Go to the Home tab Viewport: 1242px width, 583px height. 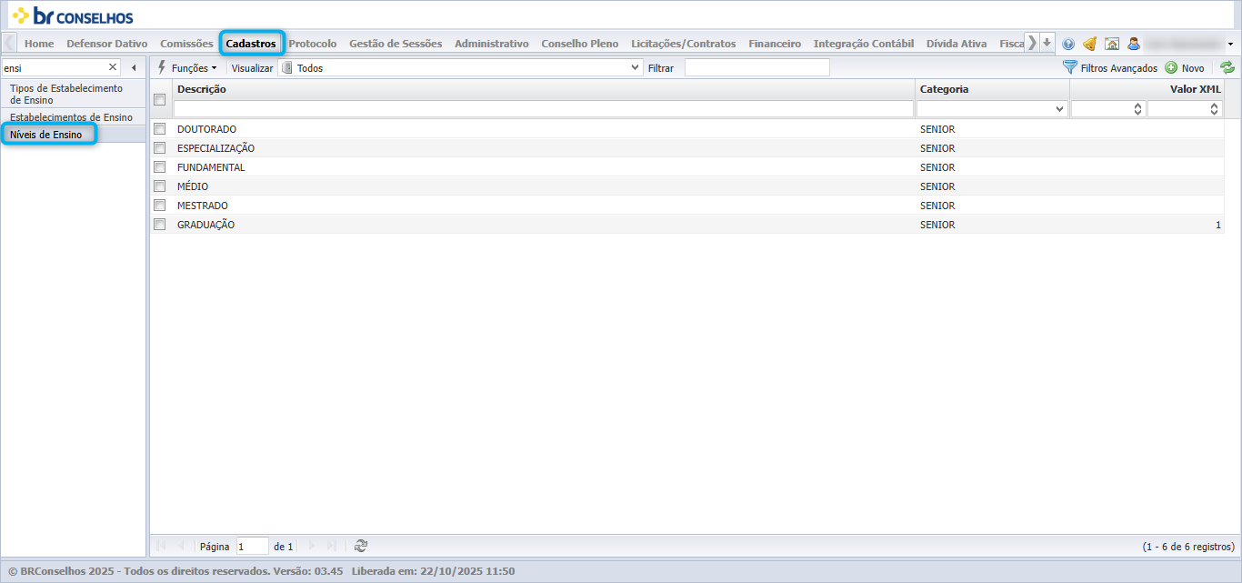coord(39,44)
